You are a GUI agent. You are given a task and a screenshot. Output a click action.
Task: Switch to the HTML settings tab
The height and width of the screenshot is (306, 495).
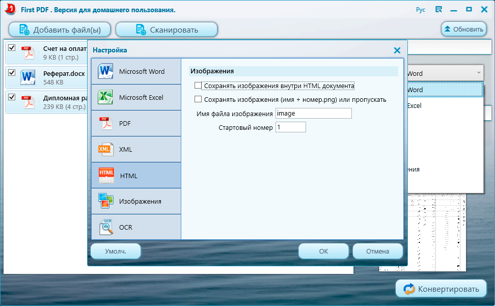click(x=136, y=176)
